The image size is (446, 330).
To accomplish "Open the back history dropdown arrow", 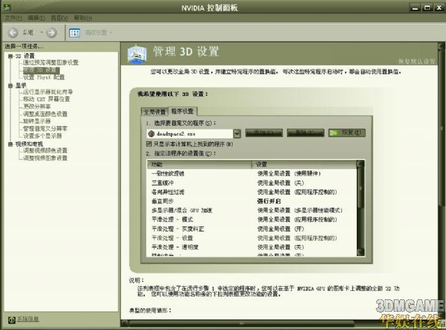I will click(42, 33).
